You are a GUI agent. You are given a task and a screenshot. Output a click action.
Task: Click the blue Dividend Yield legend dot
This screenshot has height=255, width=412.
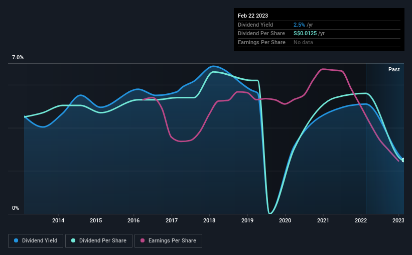pos(16,240)
